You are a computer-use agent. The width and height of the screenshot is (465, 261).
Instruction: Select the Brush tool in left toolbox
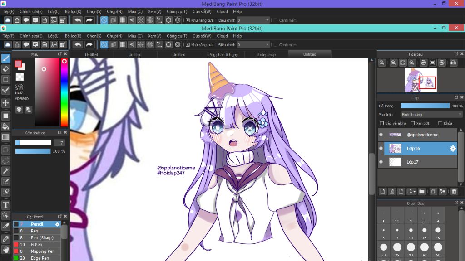coord(5,58)
